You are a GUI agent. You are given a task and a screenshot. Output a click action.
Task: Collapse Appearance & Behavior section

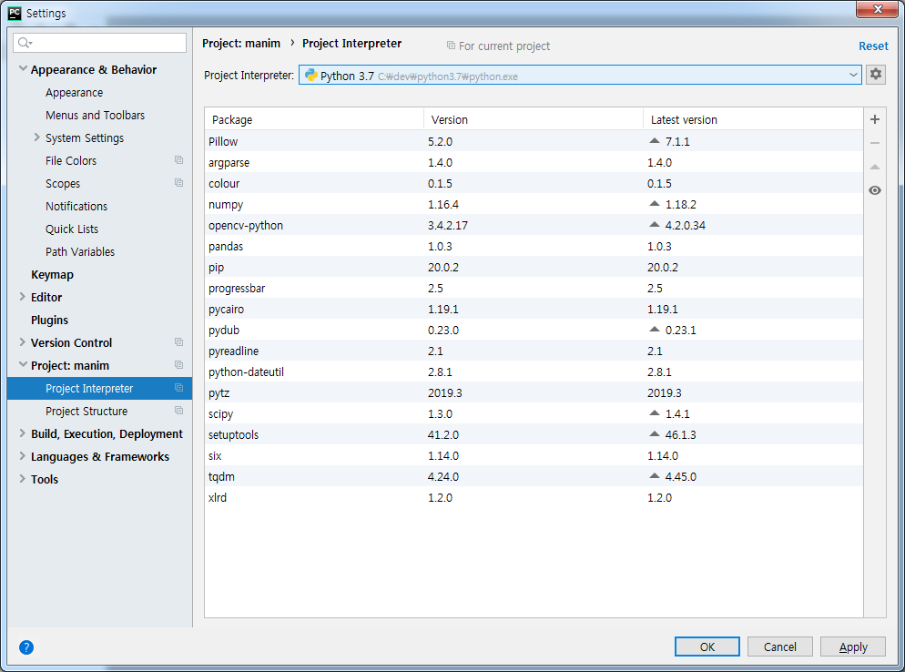click(23, 68)
